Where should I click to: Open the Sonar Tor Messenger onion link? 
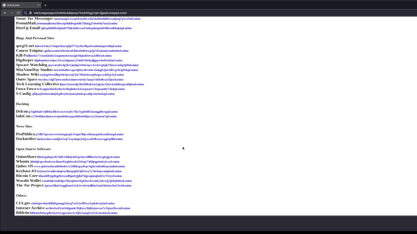tap(97, 19)
